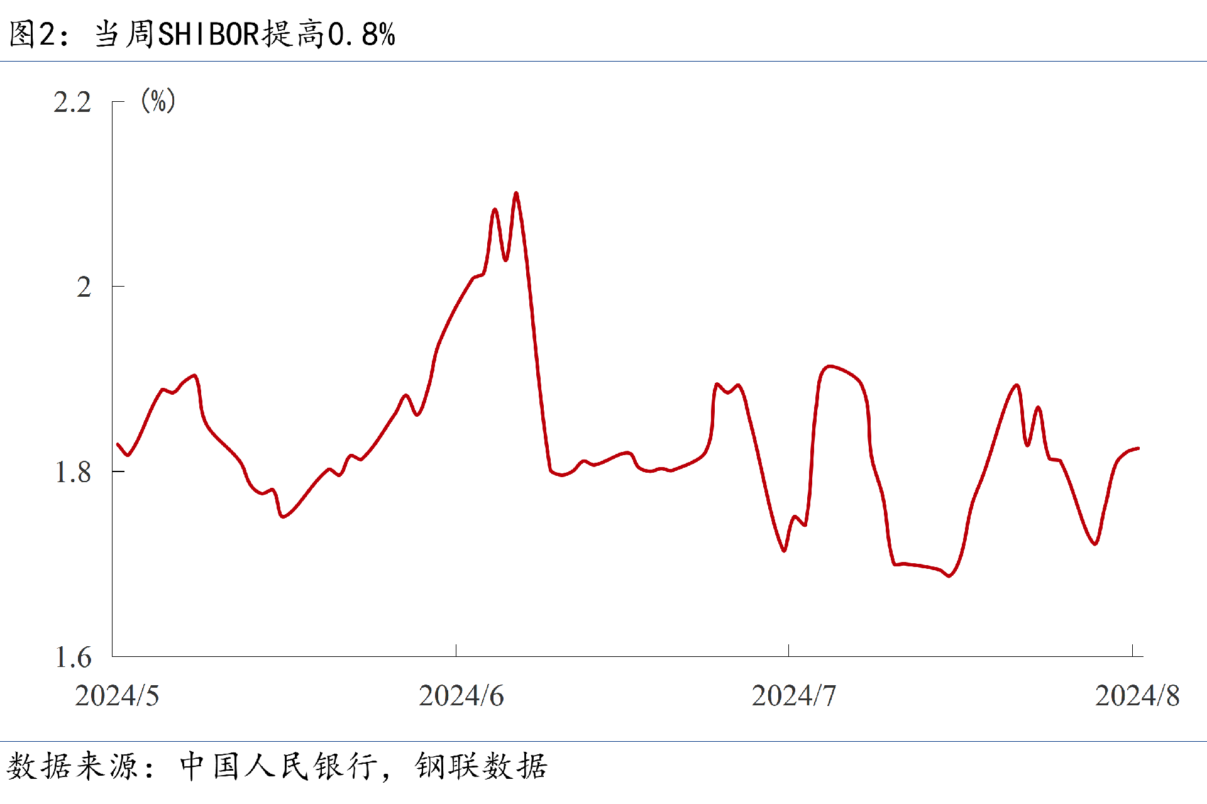Image resolution: width=1207 pixels, height=804 pixels.
Task: Click the highest peak of the red line
Action: click(x=516, y=194)
